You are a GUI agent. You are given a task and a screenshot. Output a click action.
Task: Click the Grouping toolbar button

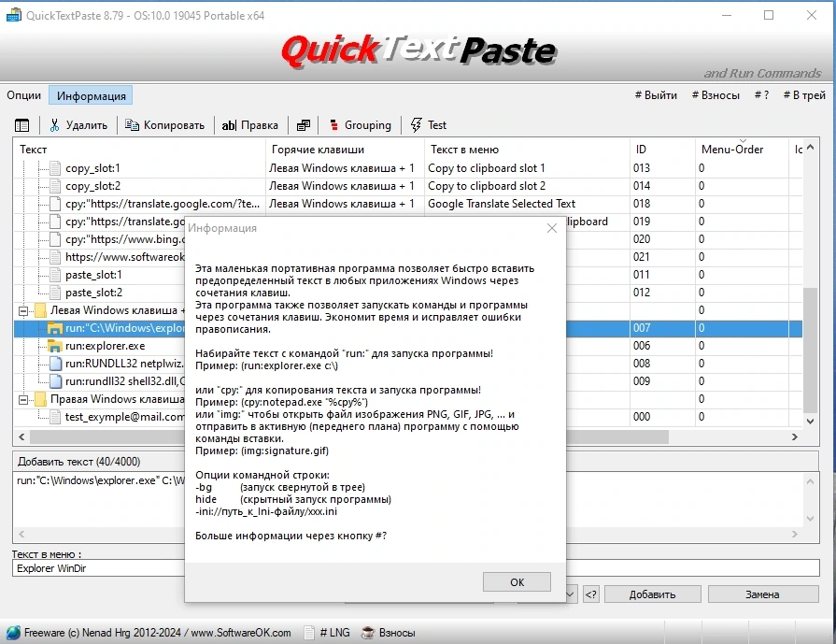coord(361,125)
